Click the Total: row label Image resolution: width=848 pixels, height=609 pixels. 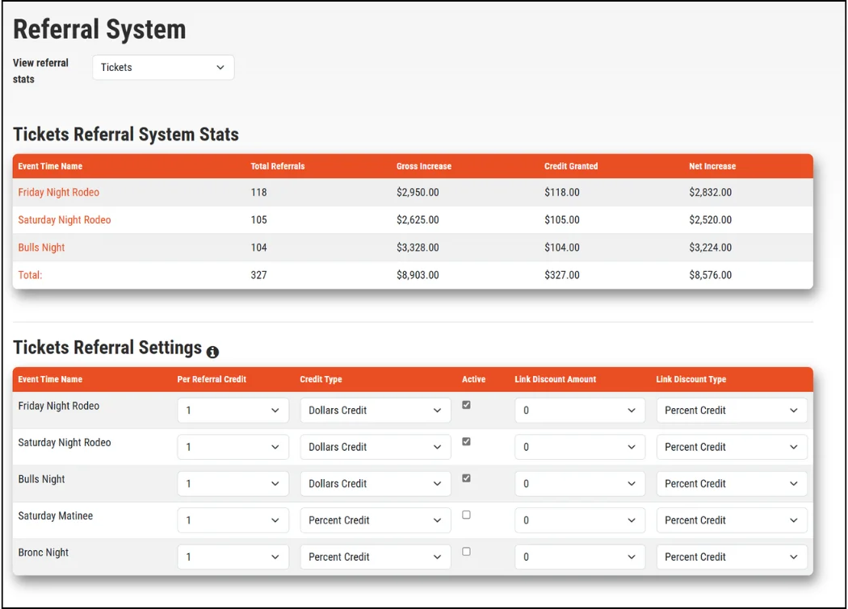click(x=30, y=275)
